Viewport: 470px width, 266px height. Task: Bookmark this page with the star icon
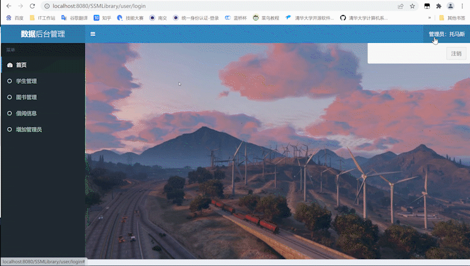(x=412, y=6)
